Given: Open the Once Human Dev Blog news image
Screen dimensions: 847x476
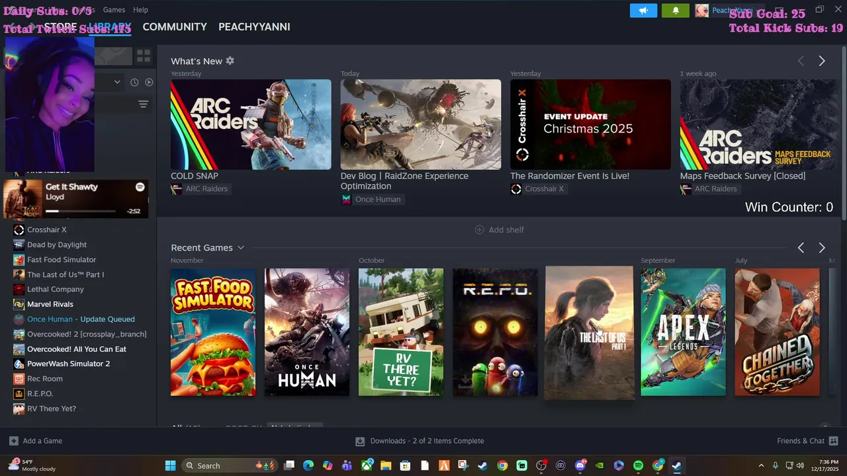Looking at the screenshot, I should tap(421, 124).
